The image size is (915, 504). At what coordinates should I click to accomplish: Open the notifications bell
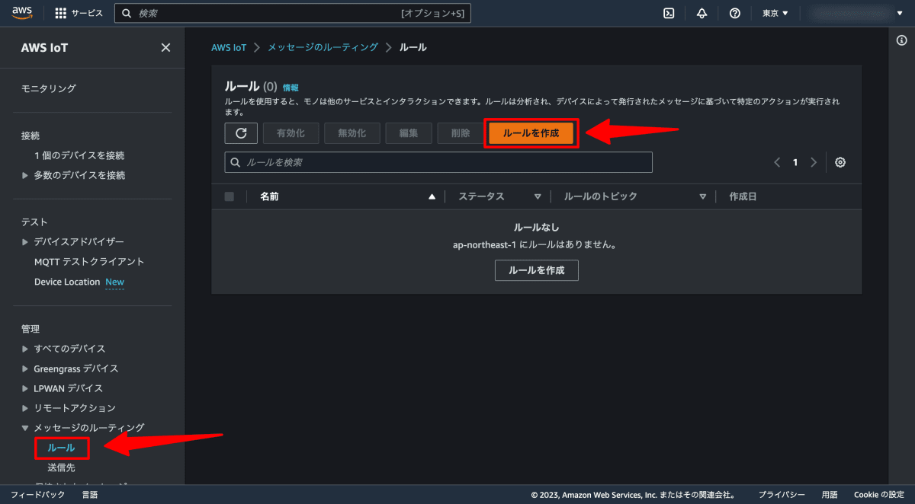[x=701, y=13]
